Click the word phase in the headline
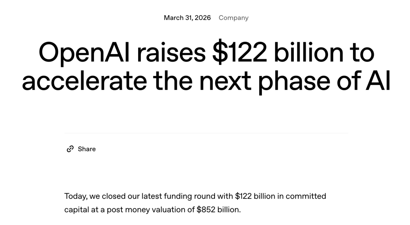This screenshot has width=410, height=225. tap(294, 81)
